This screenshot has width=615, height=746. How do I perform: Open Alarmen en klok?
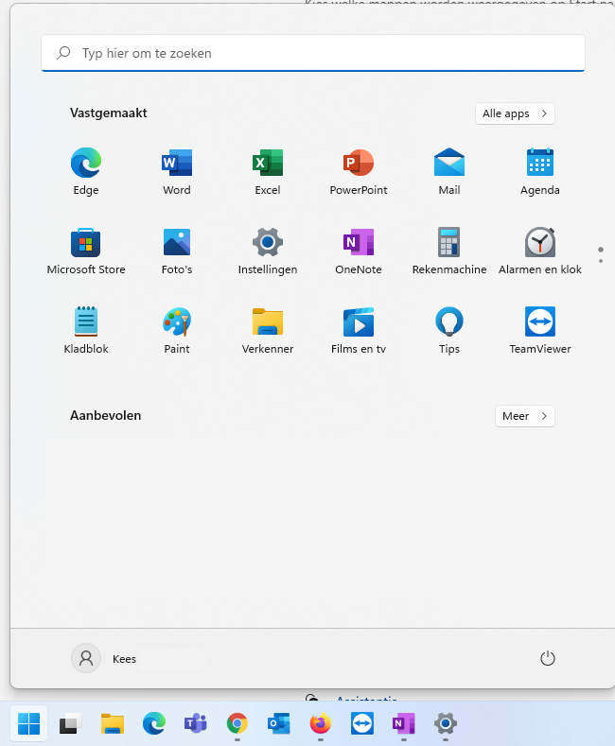[x=540, y=251]
